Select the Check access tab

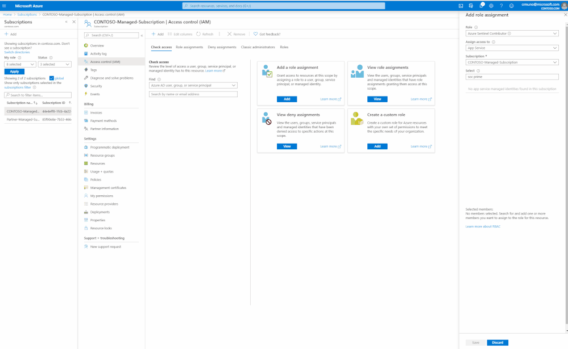[x=161, y=47]
